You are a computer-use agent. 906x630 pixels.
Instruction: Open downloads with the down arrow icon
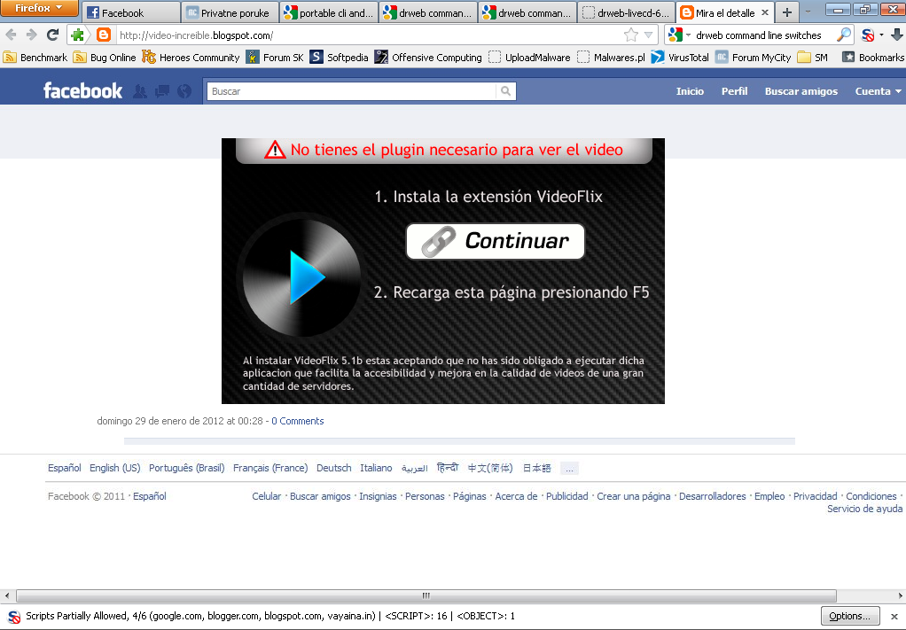(x=897, y=35)
